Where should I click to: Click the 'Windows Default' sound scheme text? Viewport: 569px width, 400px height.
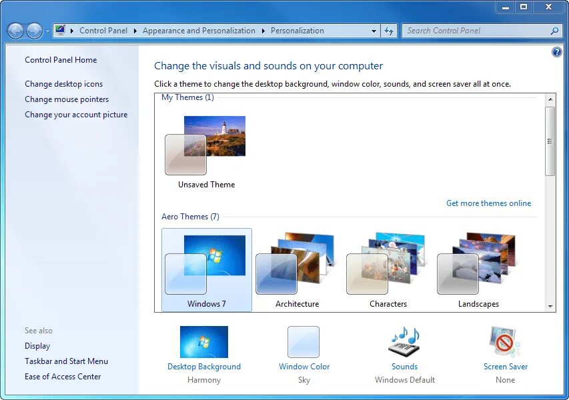pyautogui.click(x=405, y=380)
